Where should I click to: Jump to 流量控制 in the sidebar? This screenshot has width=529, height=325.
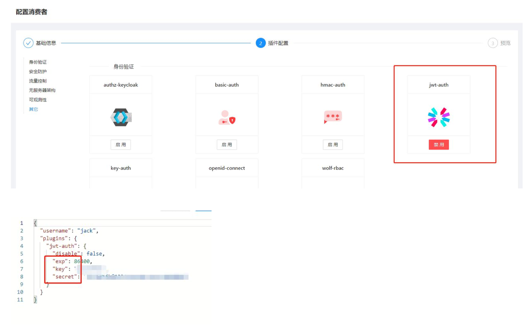coord(38,81)
